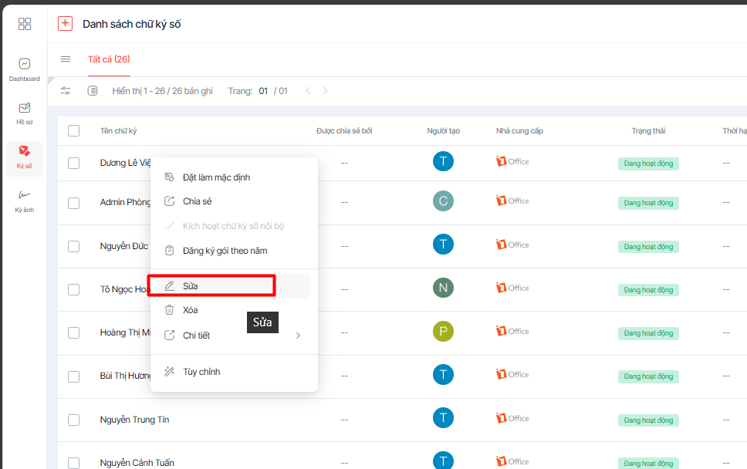Tick the select-all checkbox in table header
747x469 pixels.
point(73,131)
